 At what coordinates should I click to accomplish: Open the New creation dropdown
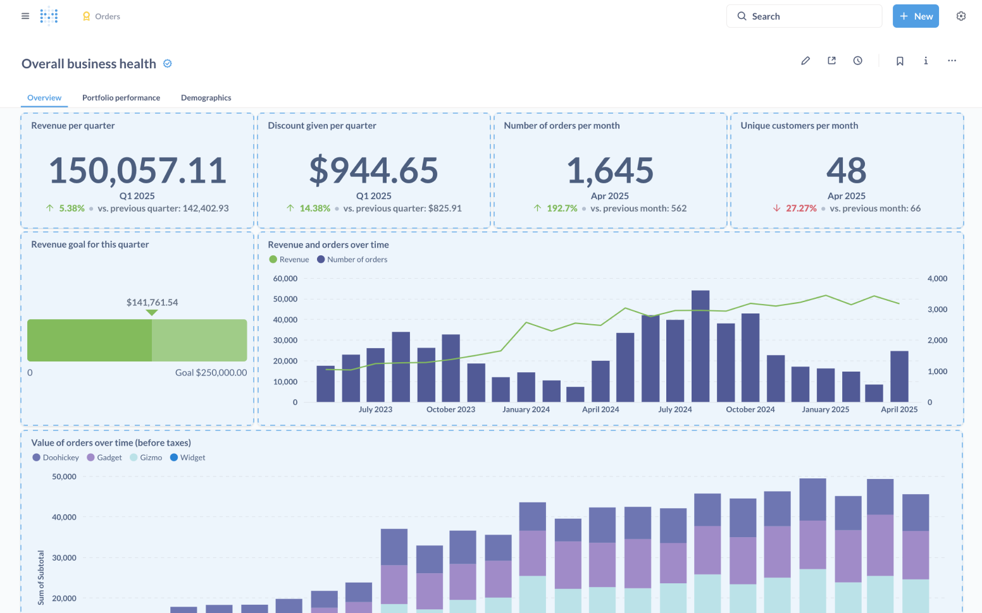coord(916,16)
